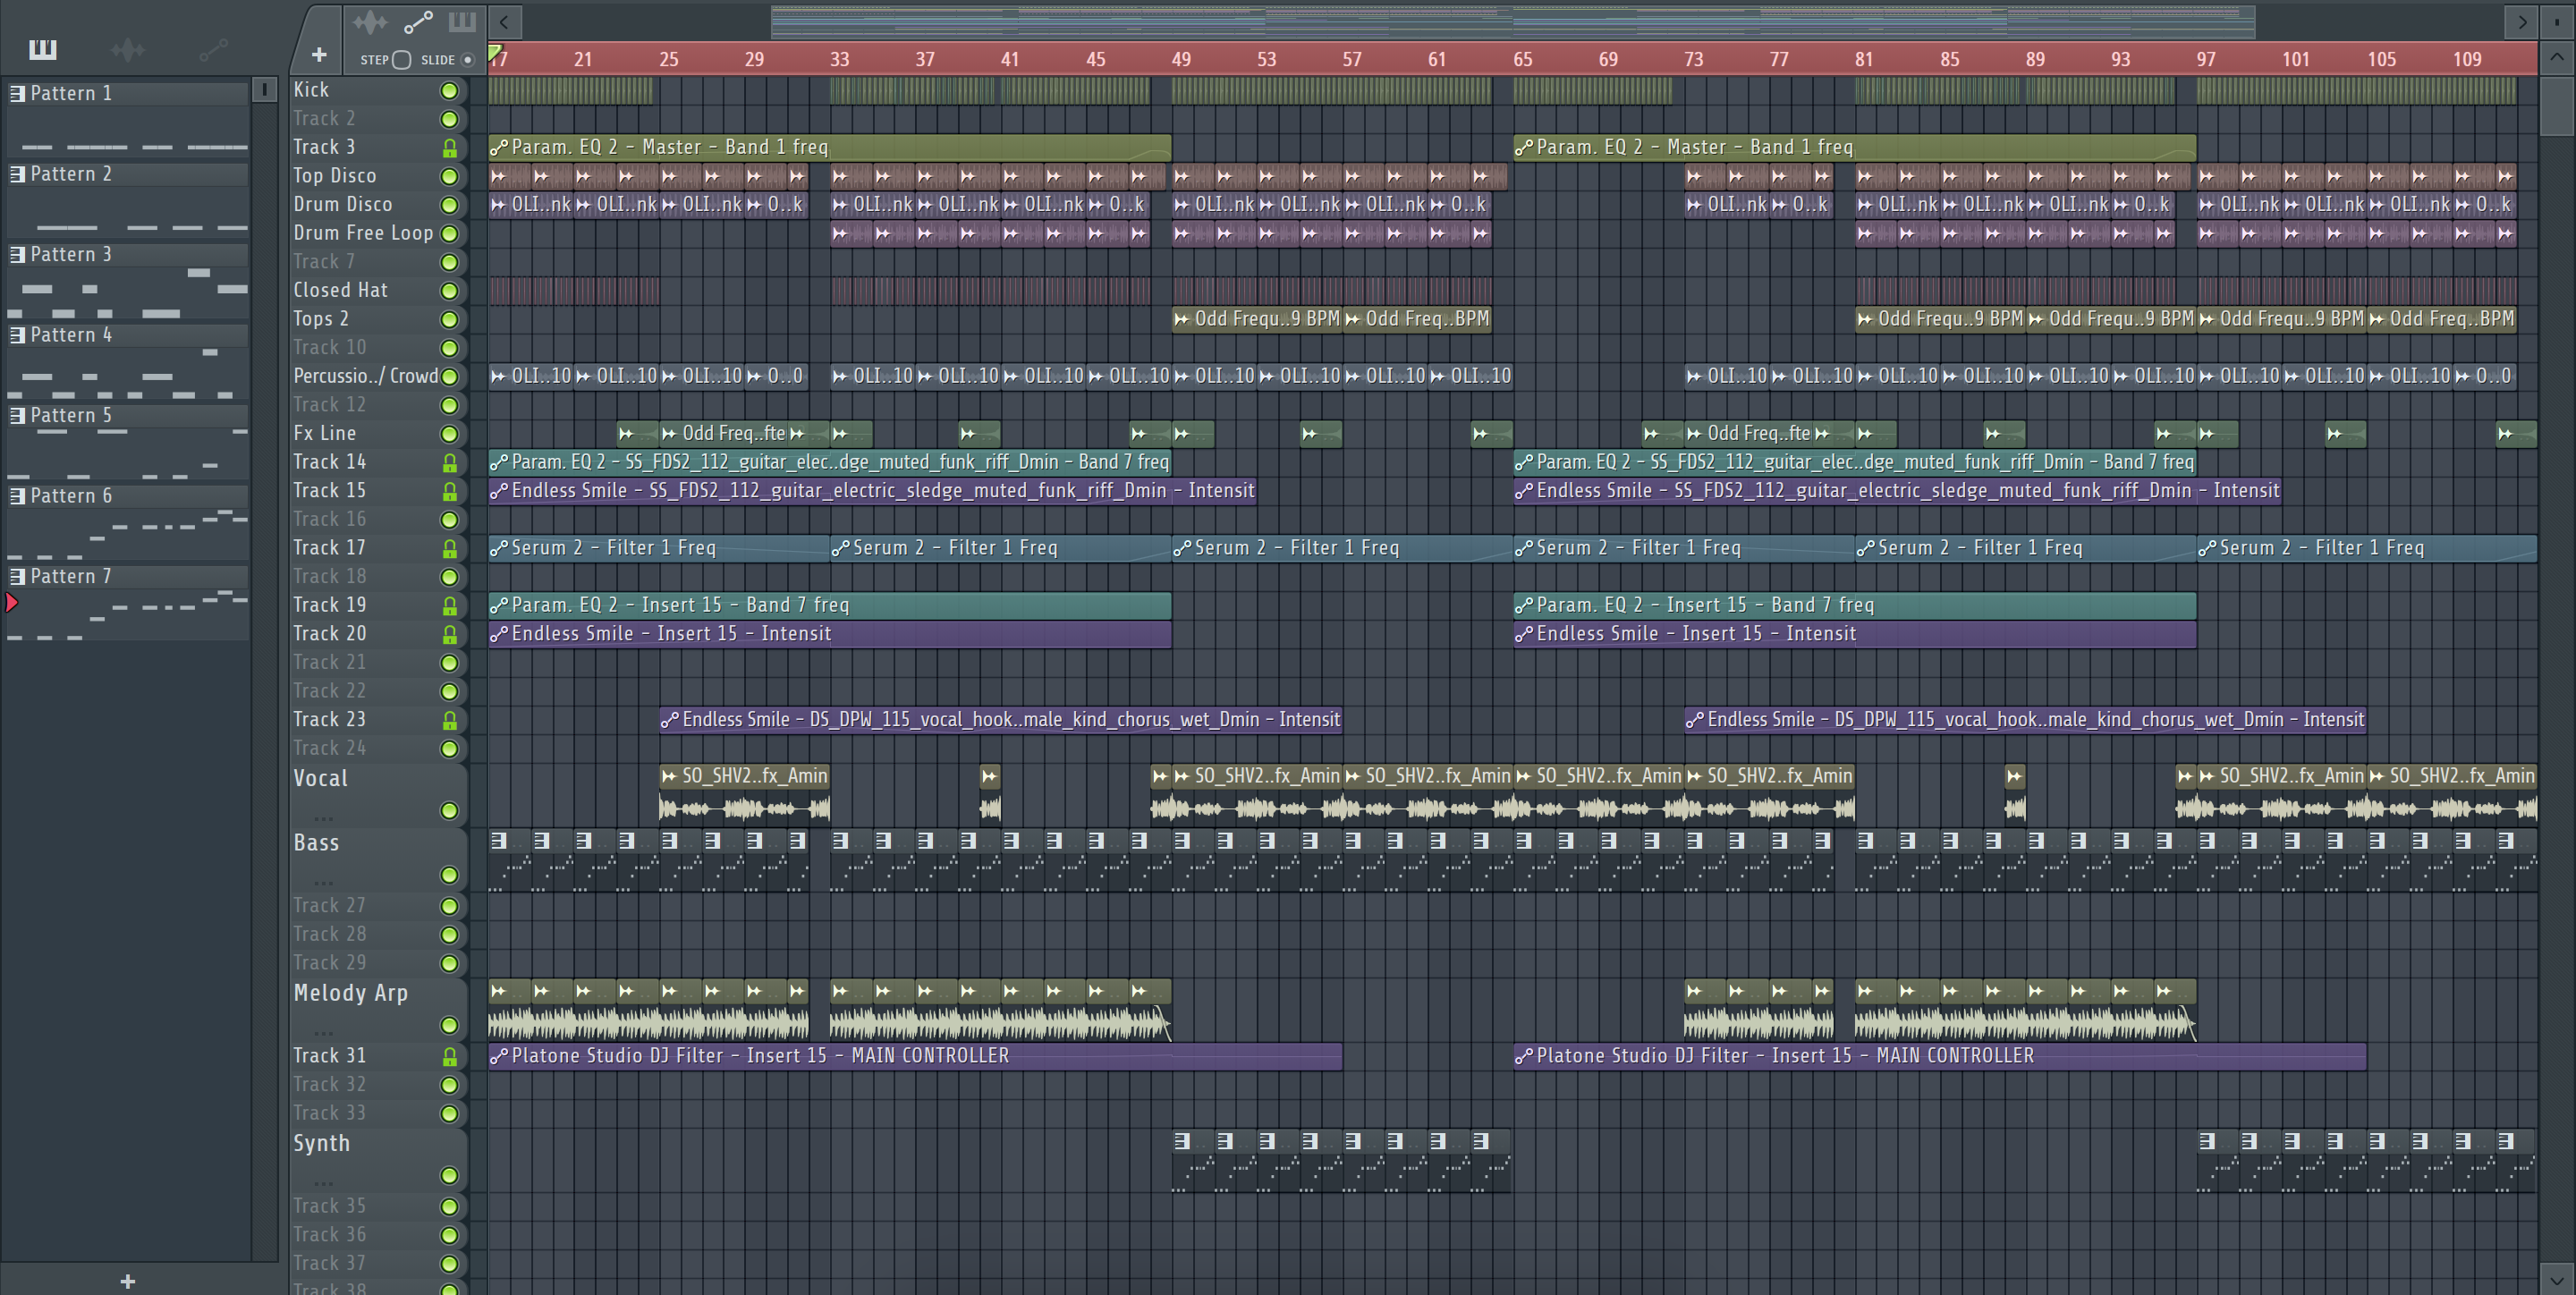Mute the Synth track

449,1175
